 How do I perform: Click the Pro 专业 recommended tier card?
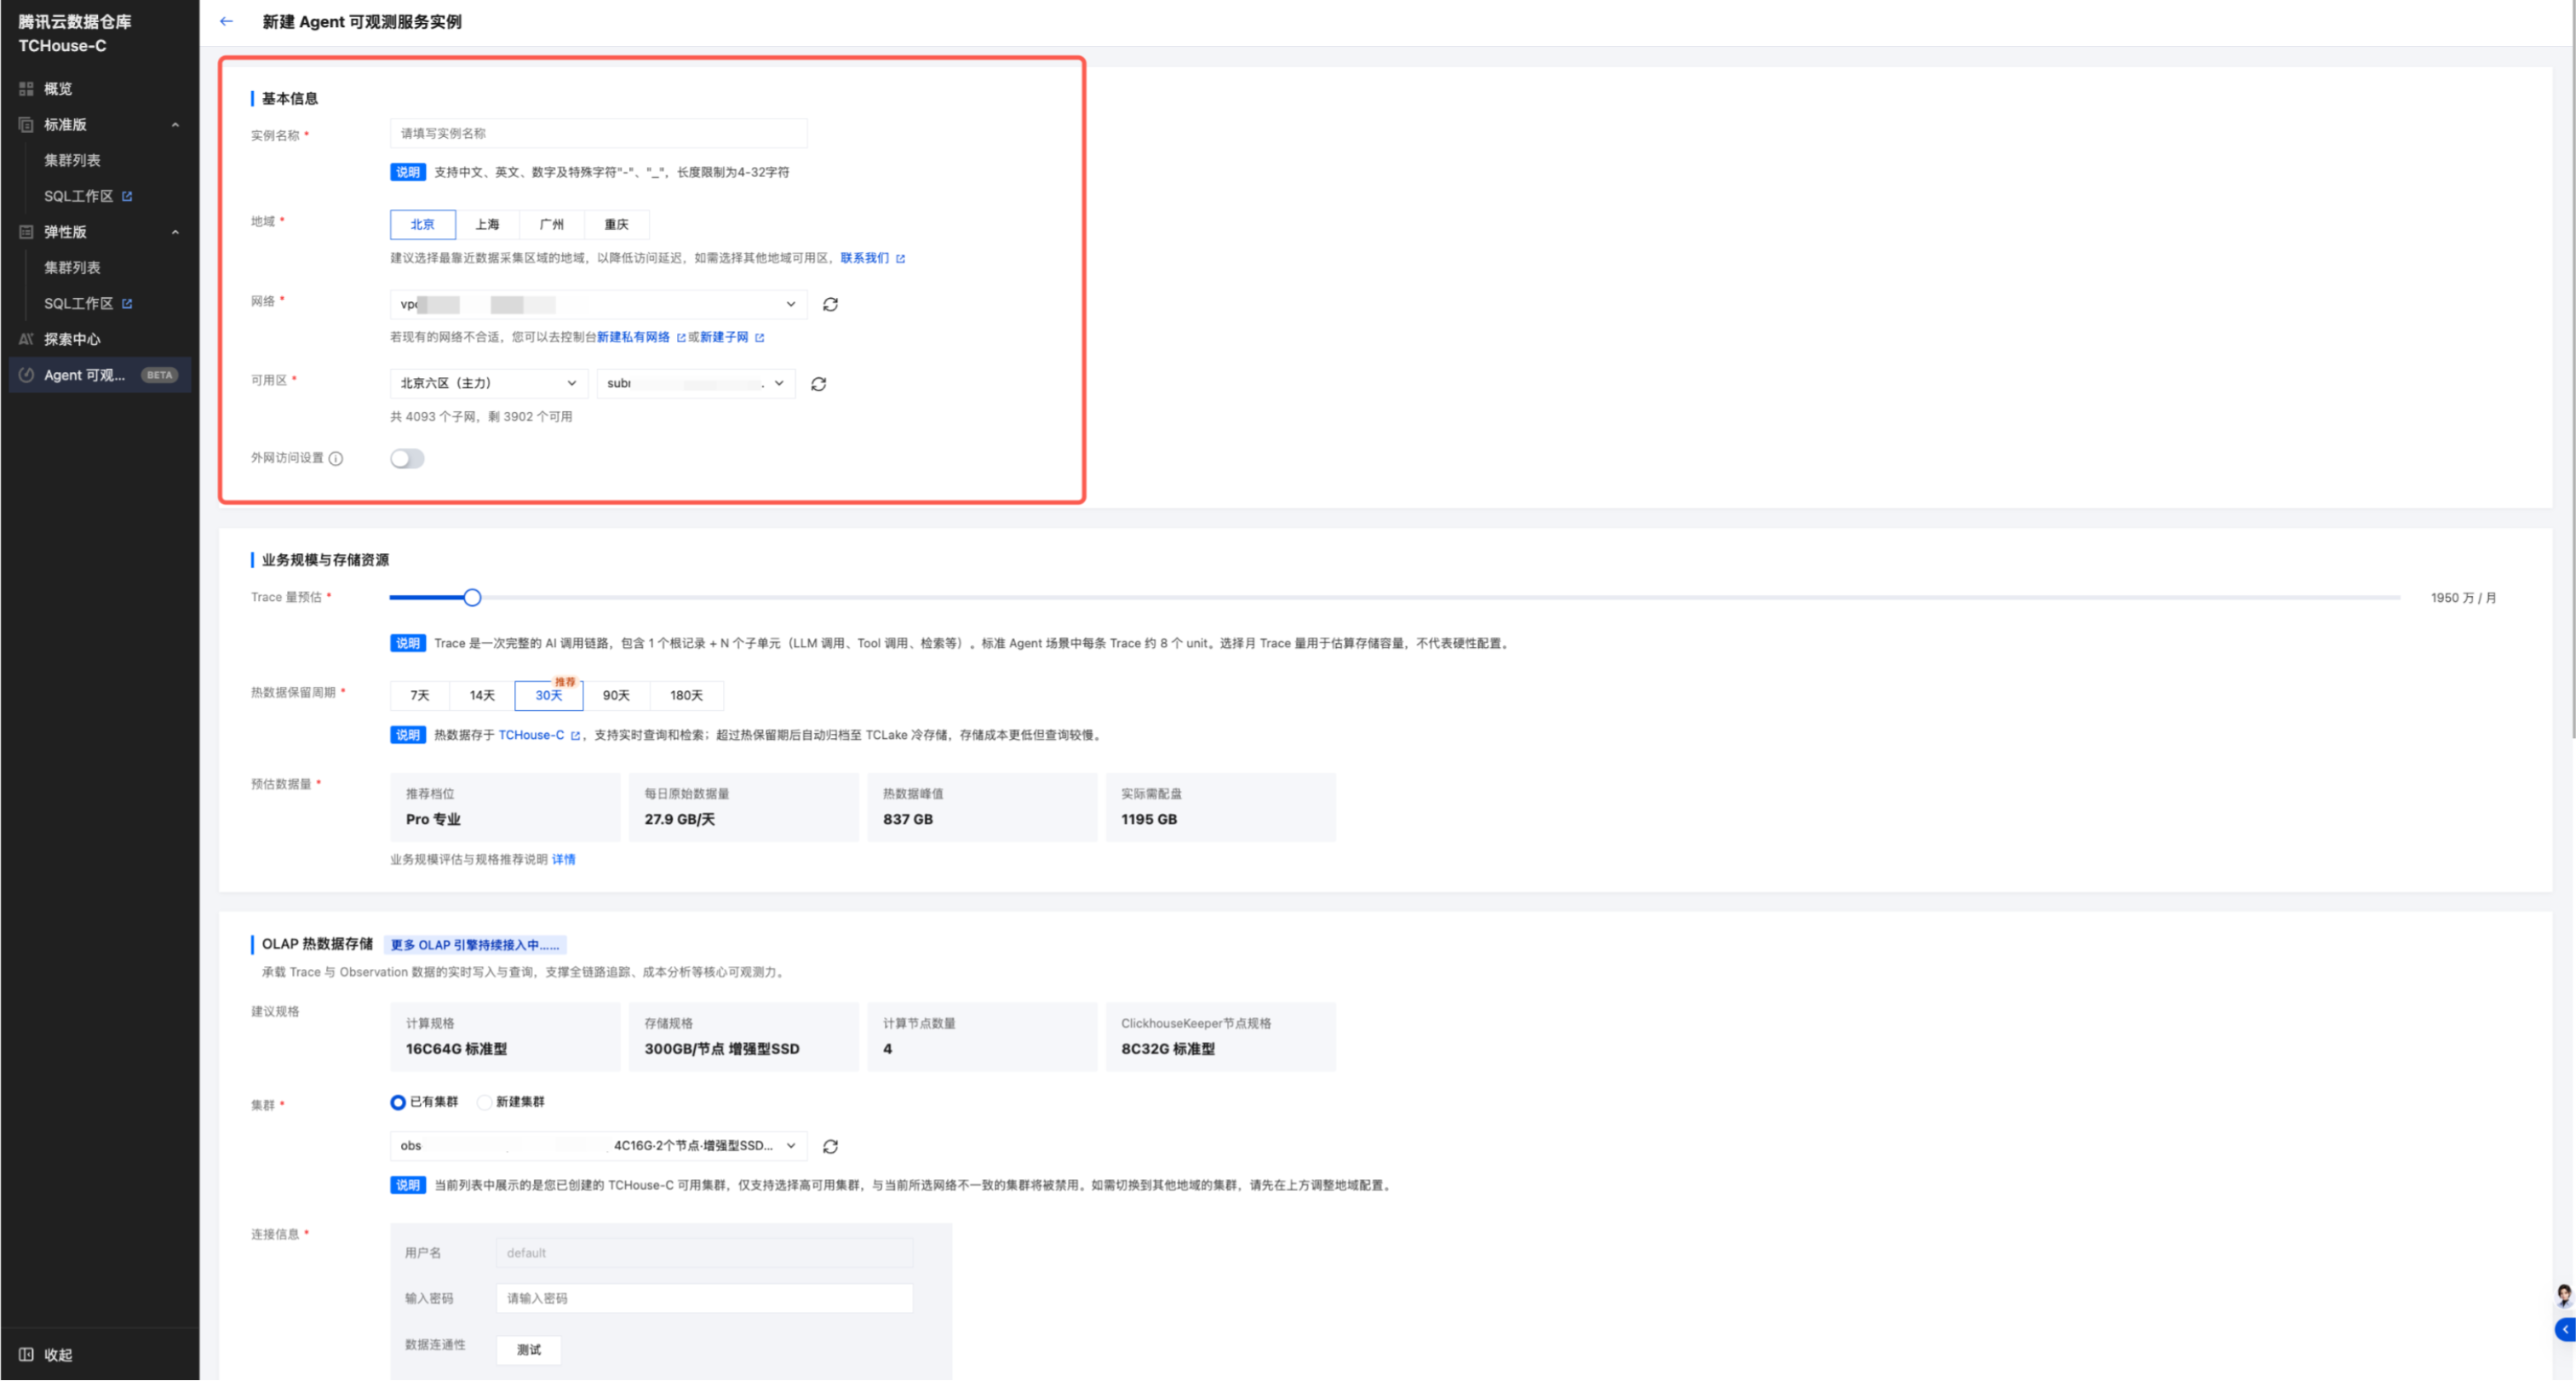click(x=504, y=807)
